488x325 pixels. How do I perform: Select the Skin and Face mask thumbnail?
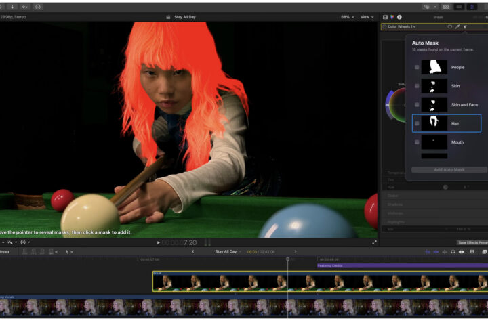[434, 104]
